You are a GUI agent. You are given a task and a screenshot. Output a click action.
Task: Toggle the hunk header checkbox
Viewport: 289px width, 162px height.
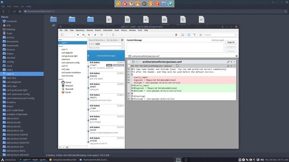pos(129,66)
